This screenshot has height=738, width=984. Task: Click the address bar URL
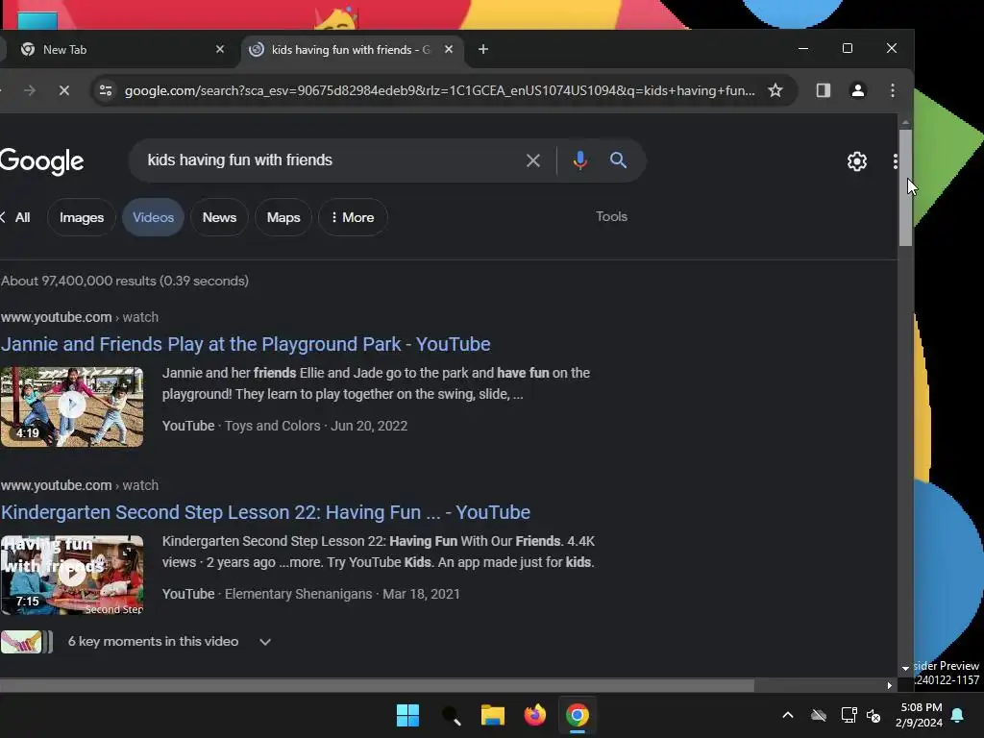click(439, 91)
